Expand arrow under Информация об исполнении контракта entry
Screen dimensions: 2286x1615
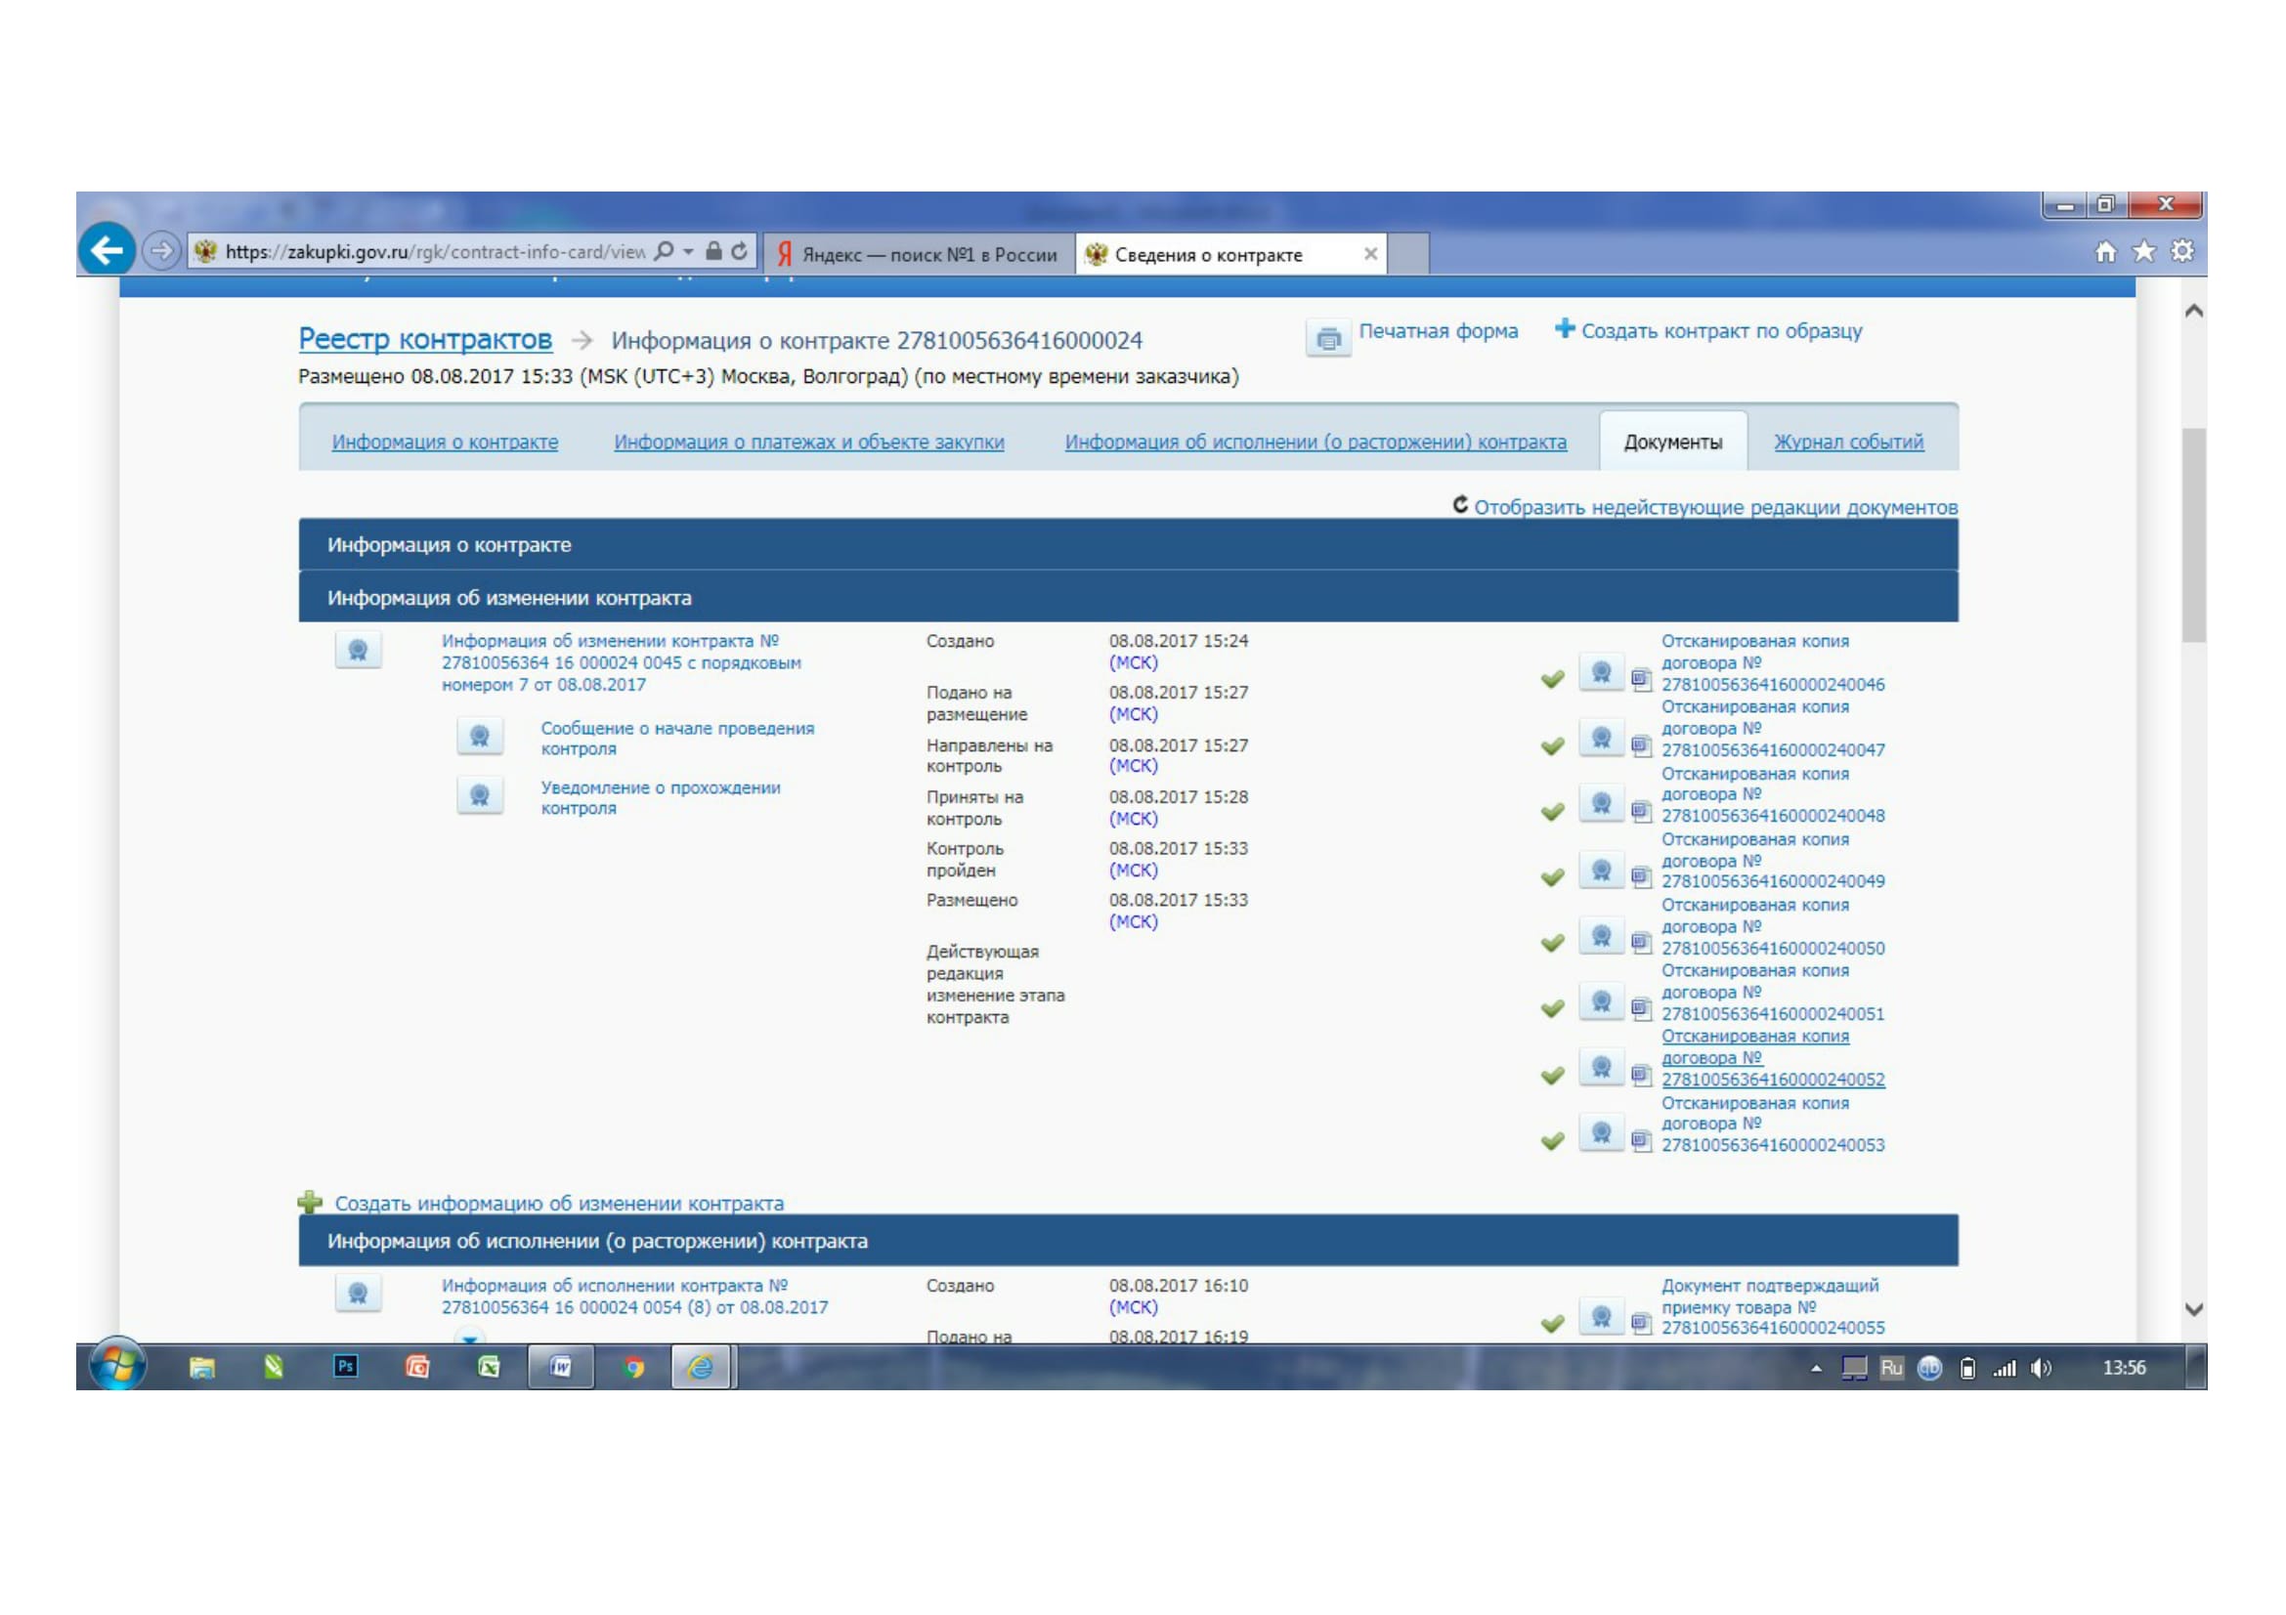[x=469, y=1337]
